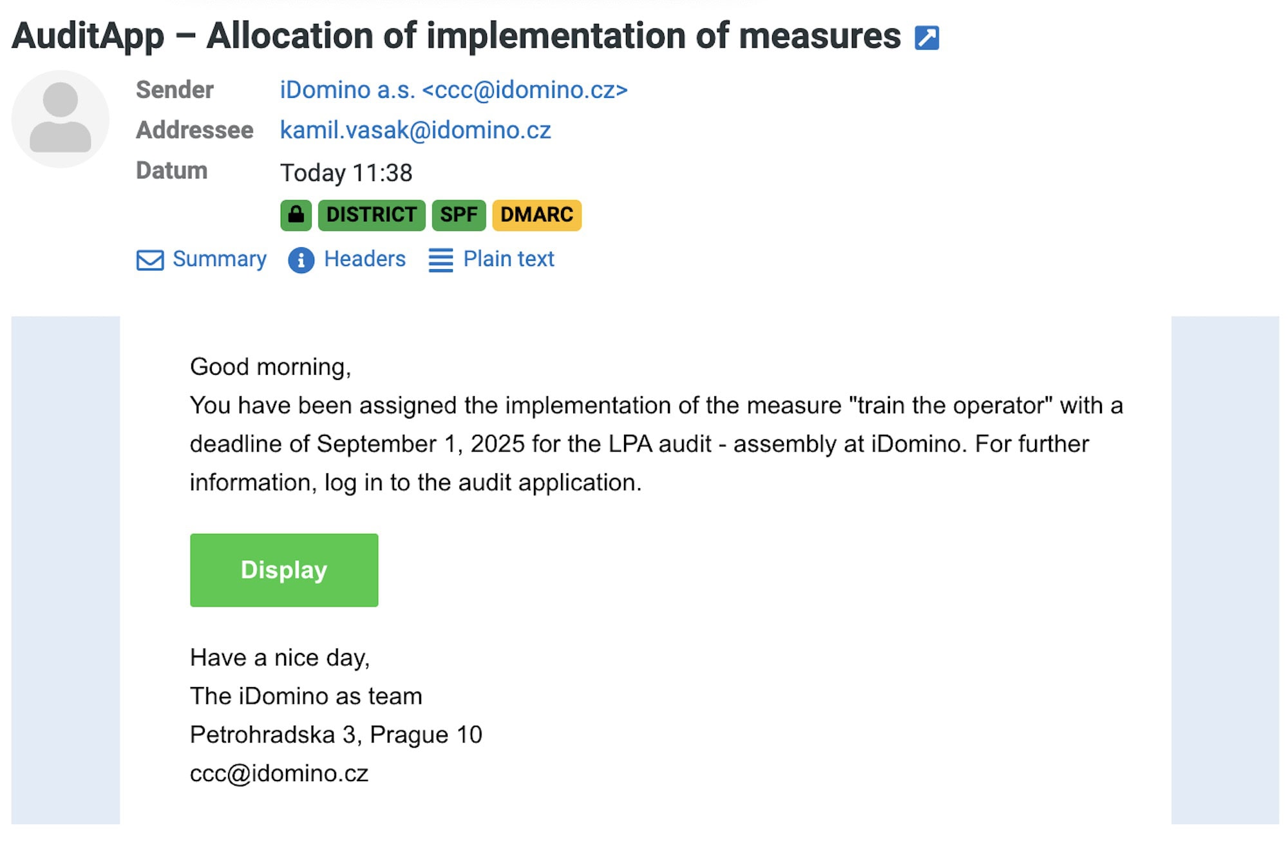Switch to the Summary view
This screenshot has width=1288, height=841.
(x=219, y=260)
